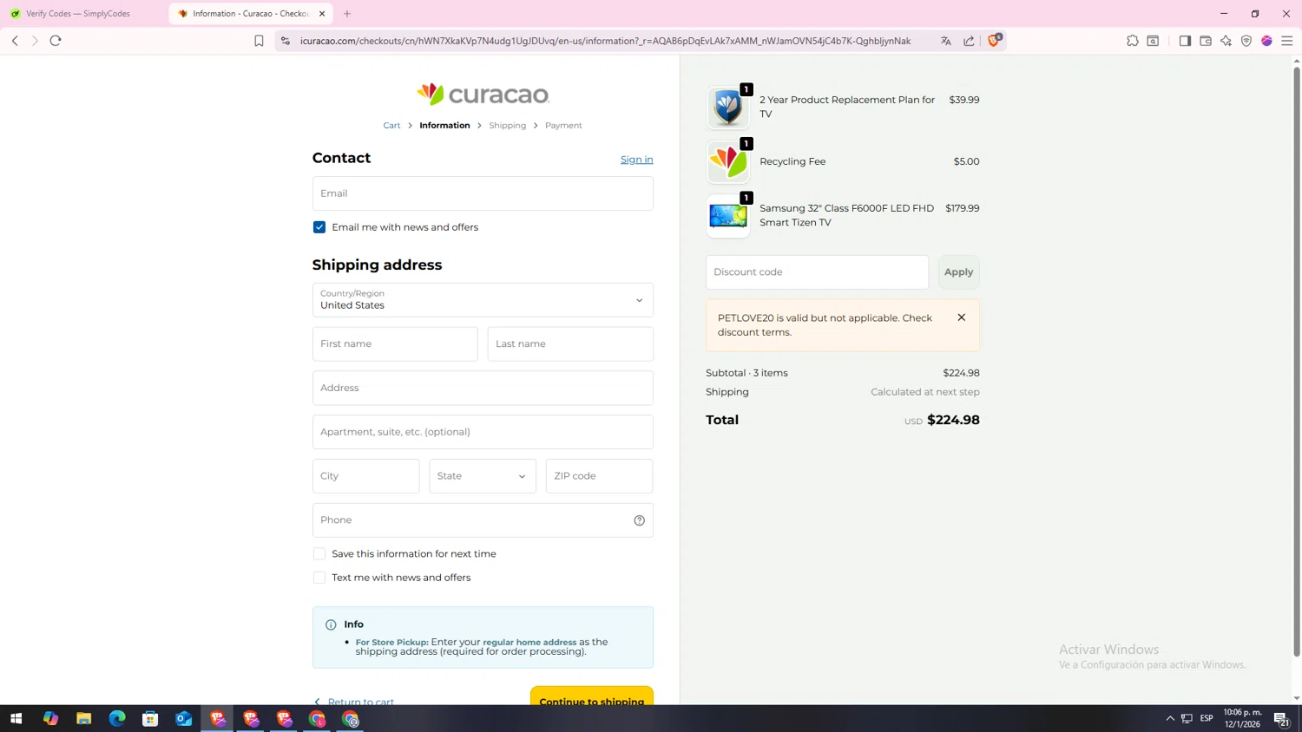Select the Shipping breadcrumb step

coord(508,126)
